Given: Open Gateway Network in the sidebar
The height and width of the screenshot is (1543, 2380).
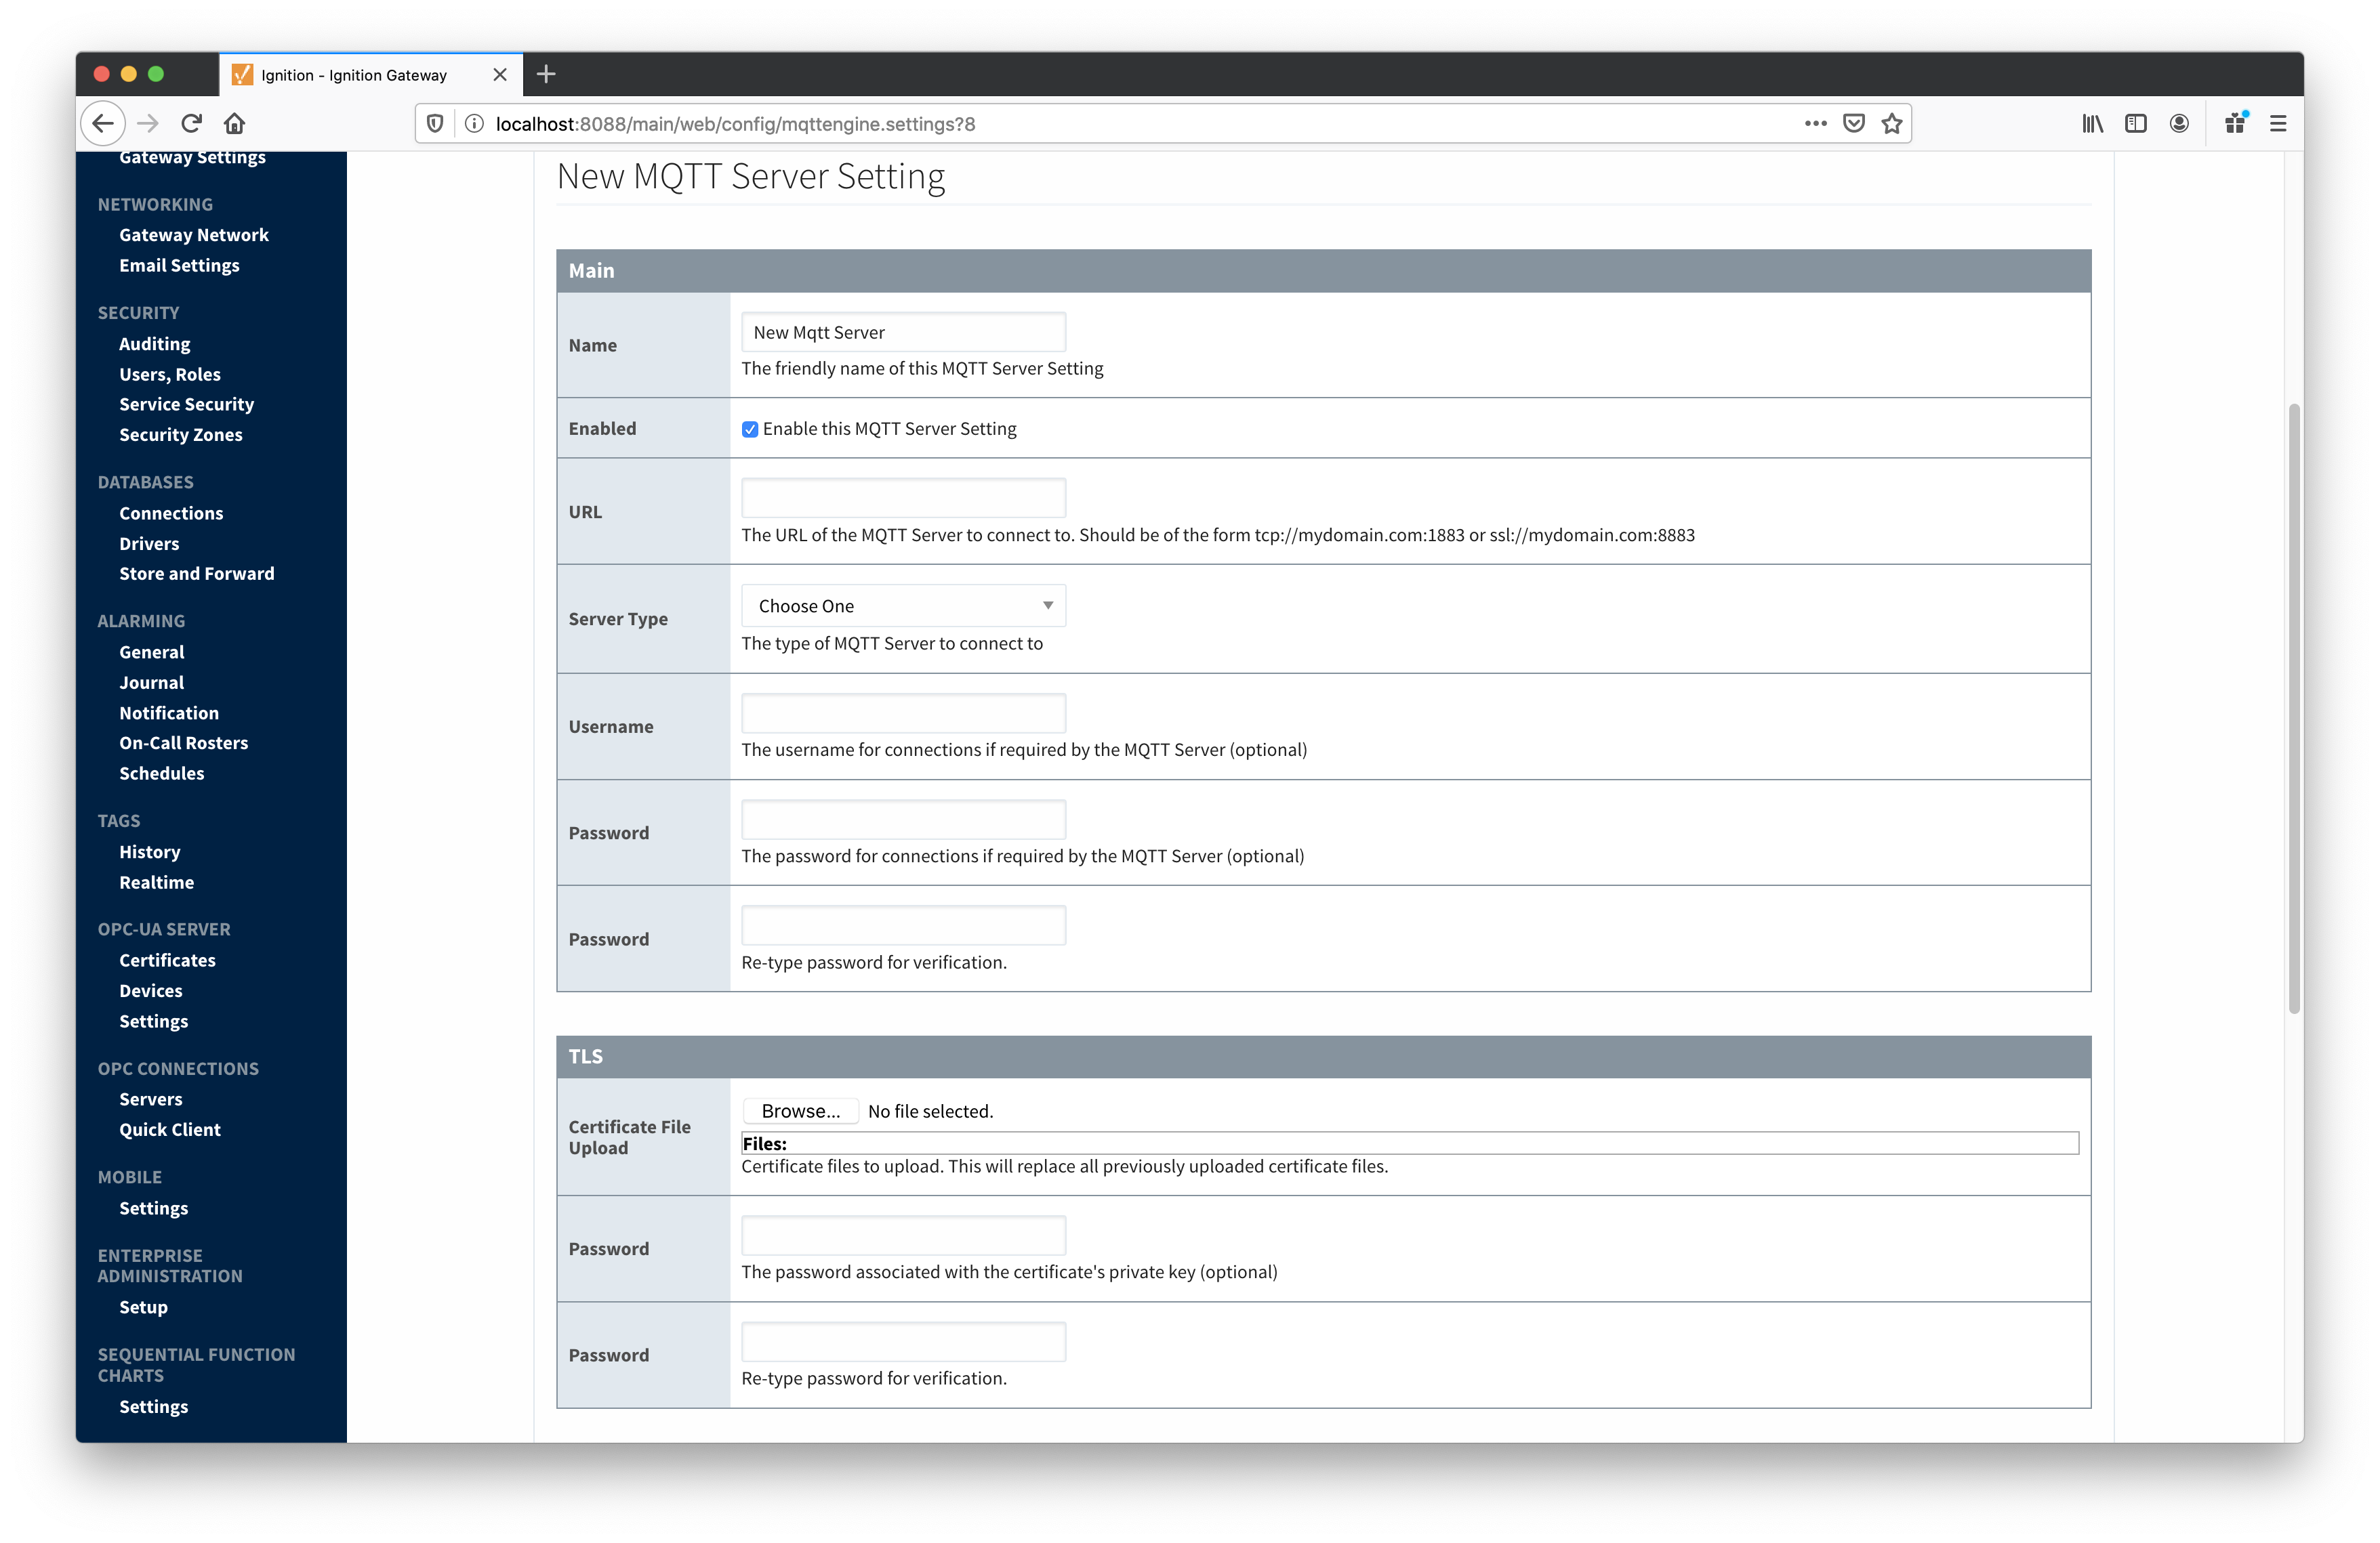Looking at the screenshot, I should [x=194, y=235].
